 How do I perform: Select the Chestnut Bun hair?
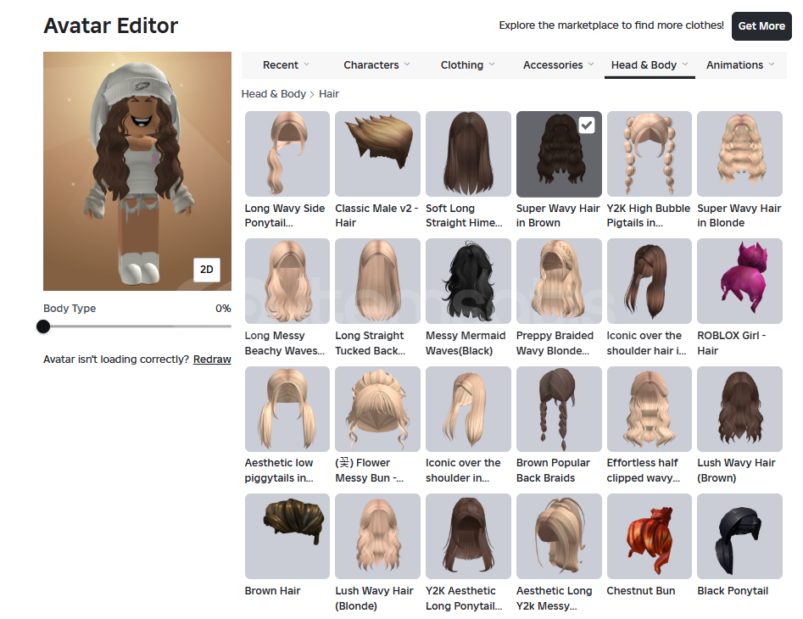649,536
